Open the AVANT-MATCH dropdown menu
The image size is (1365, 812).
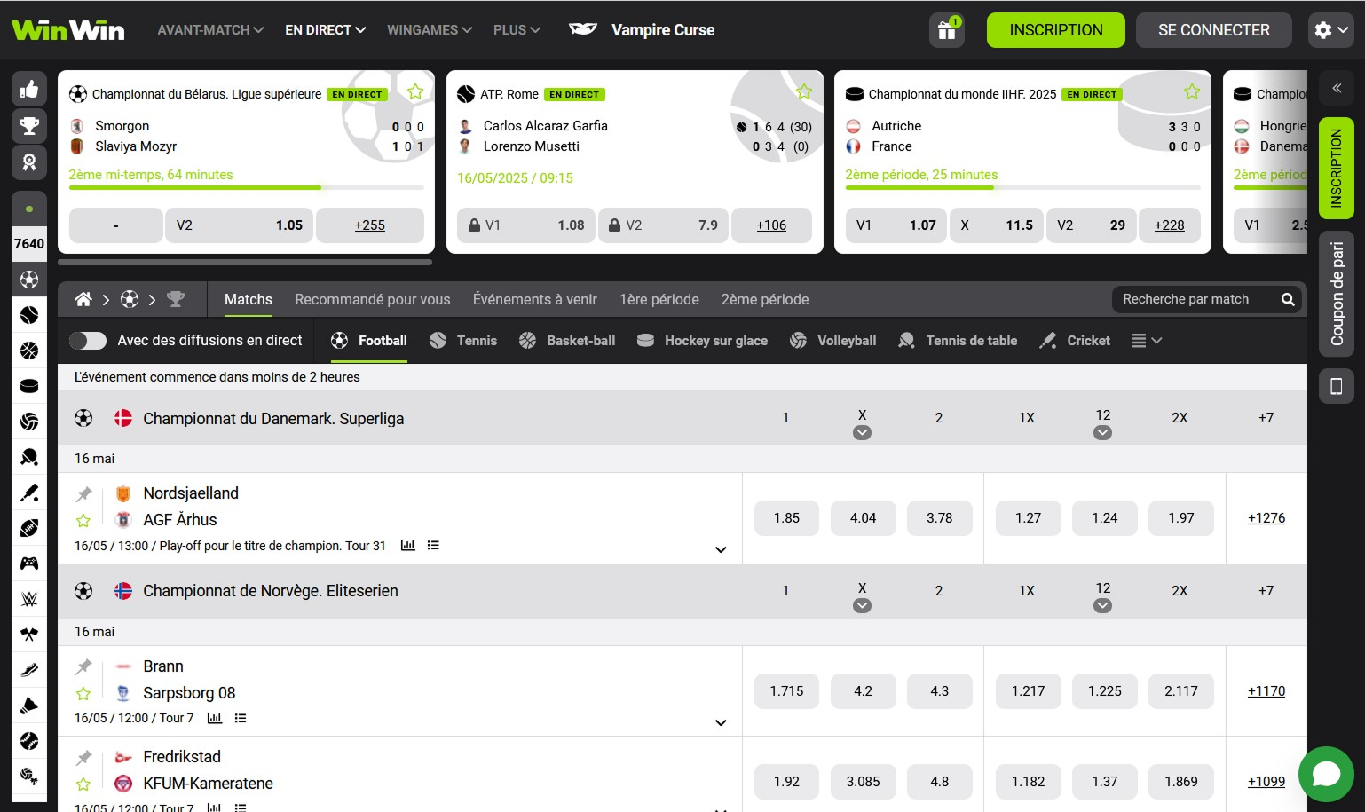(x=210, y=30)
